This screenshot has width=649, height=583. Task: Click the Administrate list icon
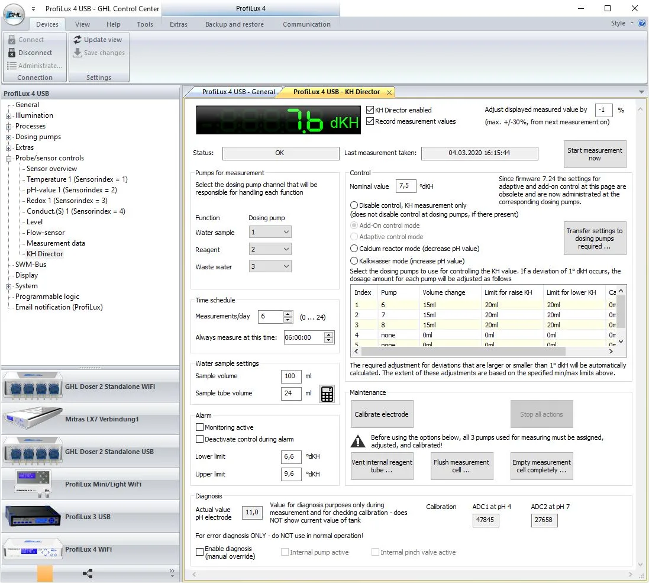[12, 66]
